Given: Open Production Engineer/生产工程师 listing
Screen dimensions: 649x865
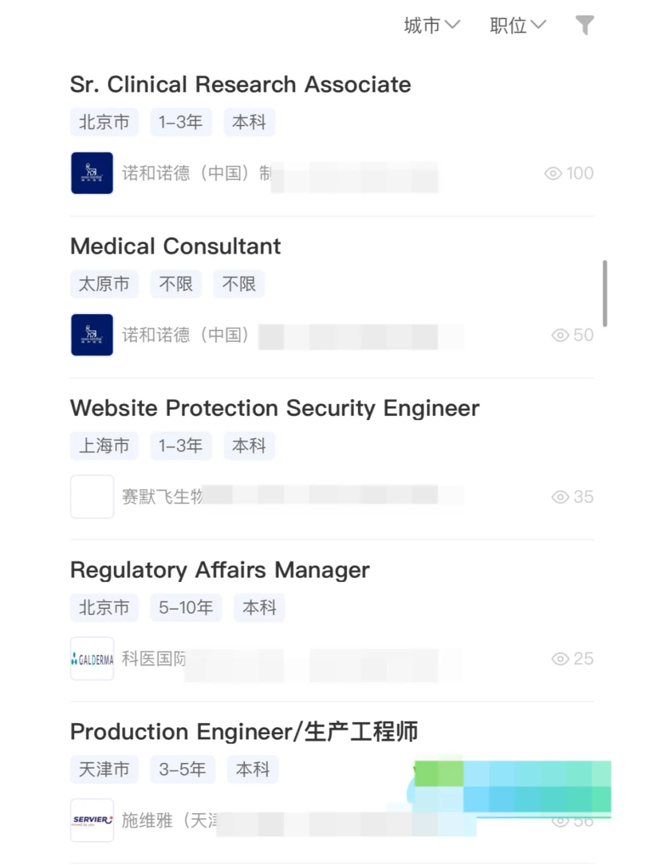Looking at the screenshot, I should pos(244,732).
